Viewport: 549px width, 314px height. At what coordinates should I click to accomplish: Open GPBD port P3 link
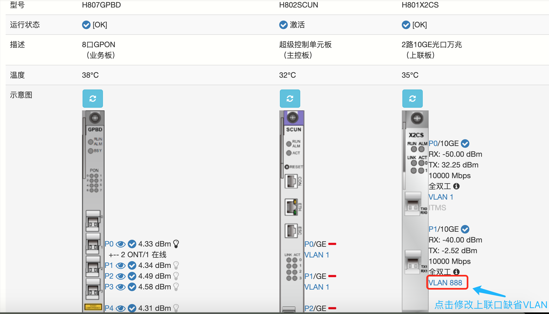point(109,287)
